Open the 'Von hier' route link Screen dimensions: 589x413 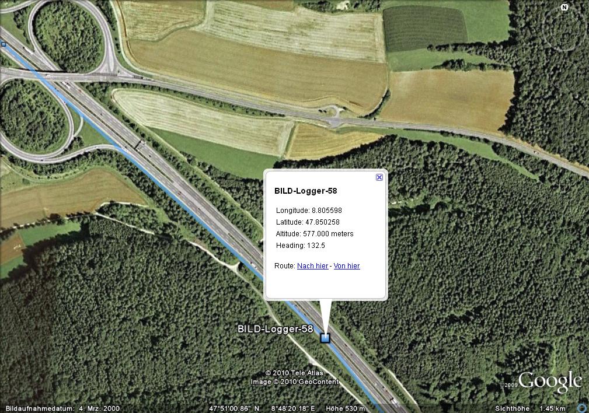click(x=347, y=266)
